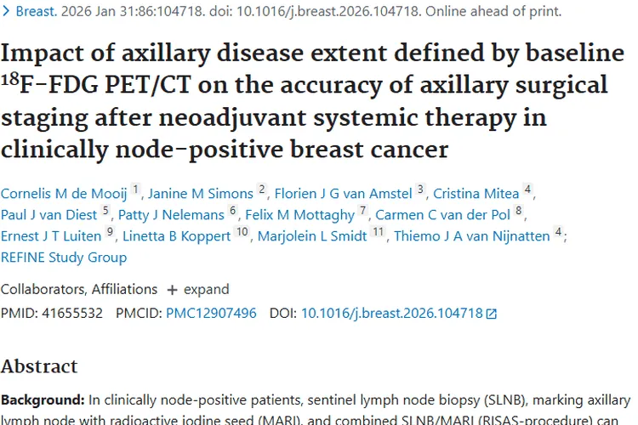
Task: Open author Paul J van Diest
Action: click(48, 215)
